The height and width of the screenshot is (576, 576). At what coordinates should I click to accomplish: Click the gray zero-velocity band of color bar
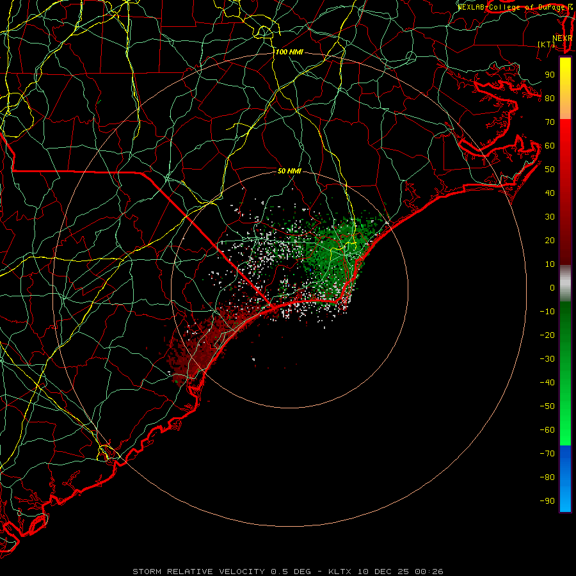(x=565, y=284)
